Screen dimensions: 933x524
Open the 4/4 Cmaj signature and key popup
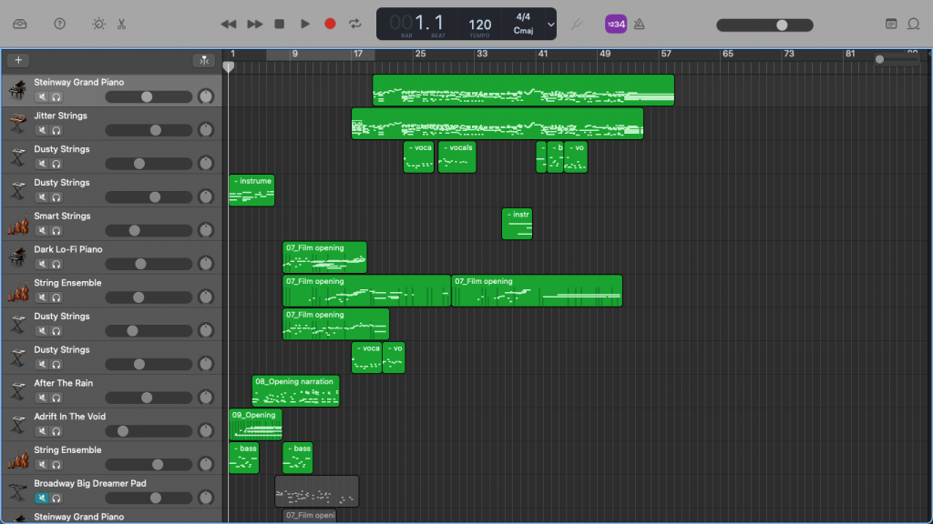pyautogui.click(x=523, y=24)
